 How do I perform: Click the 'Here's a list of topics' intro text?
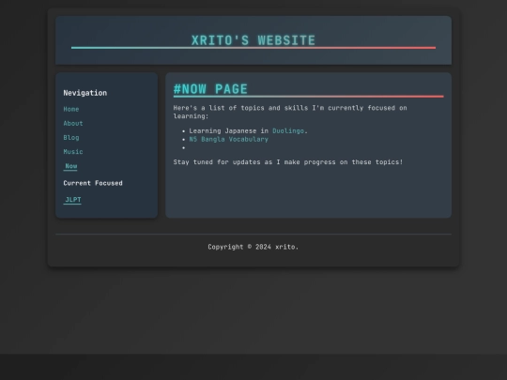coord(290,112)
